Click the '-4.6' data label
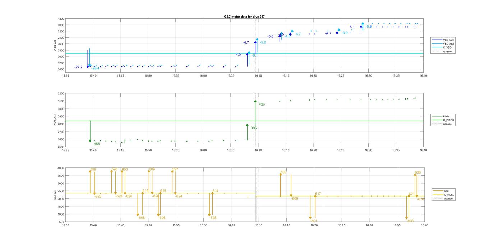 pos(328,33)
